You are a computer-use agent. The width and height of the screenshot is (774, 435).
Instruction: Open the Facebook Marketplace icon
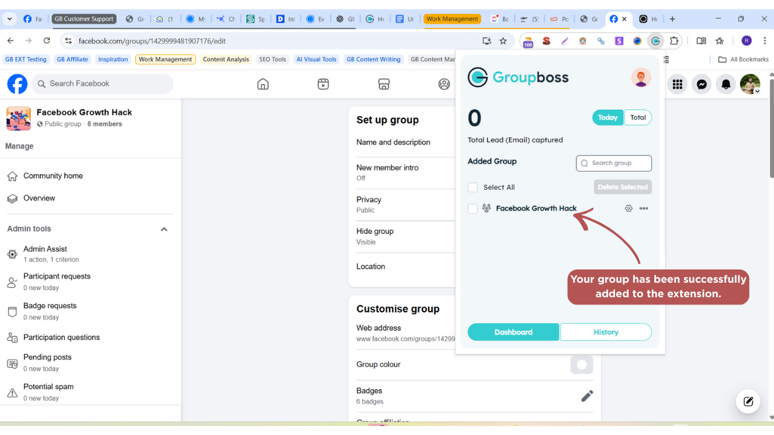(x=384, y=84)
